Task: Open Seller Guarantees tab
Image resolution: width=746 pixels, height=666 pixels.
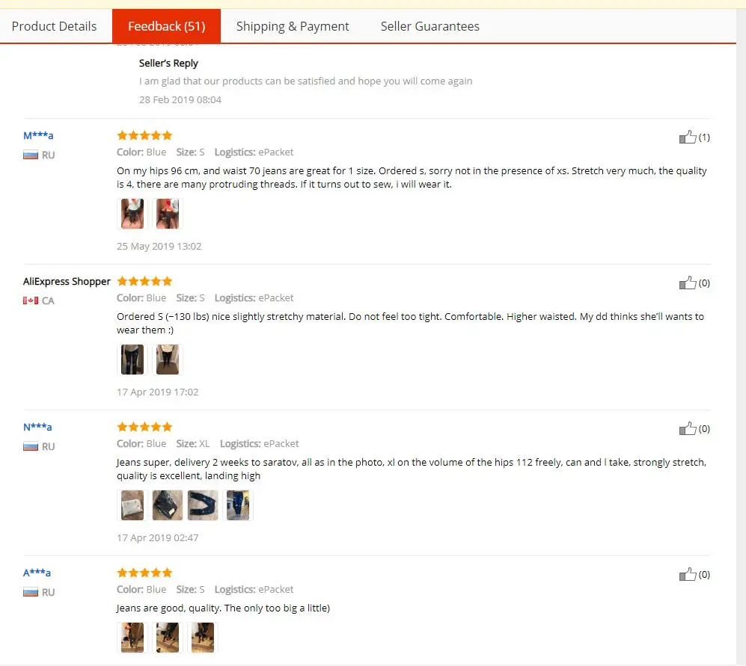Action: (x=430, y=26)
